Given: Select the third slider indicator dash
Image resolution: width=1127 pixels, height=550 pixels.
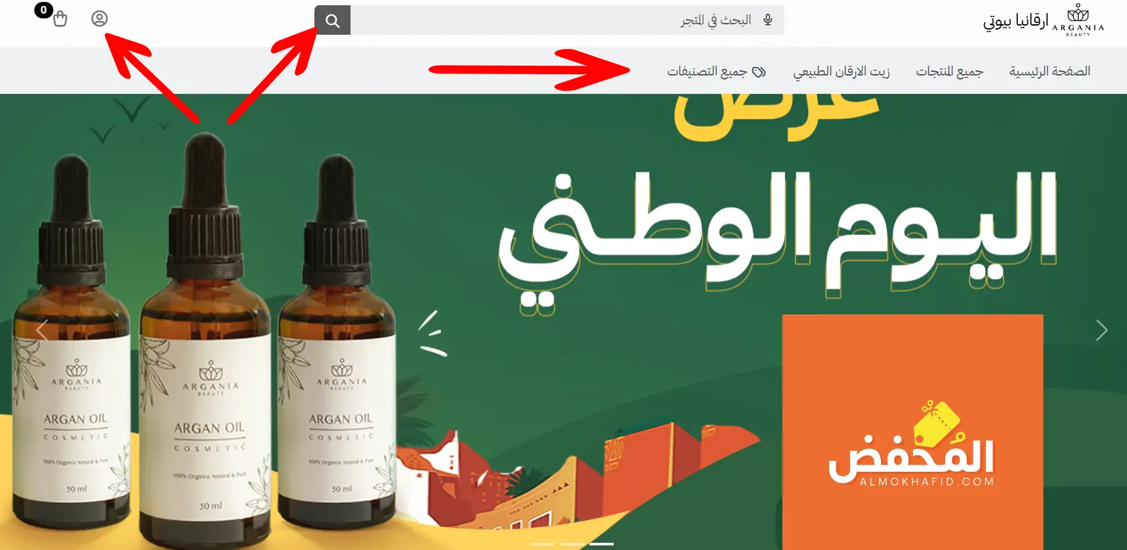Looking at the screenshot, I should tap(601, 544).
